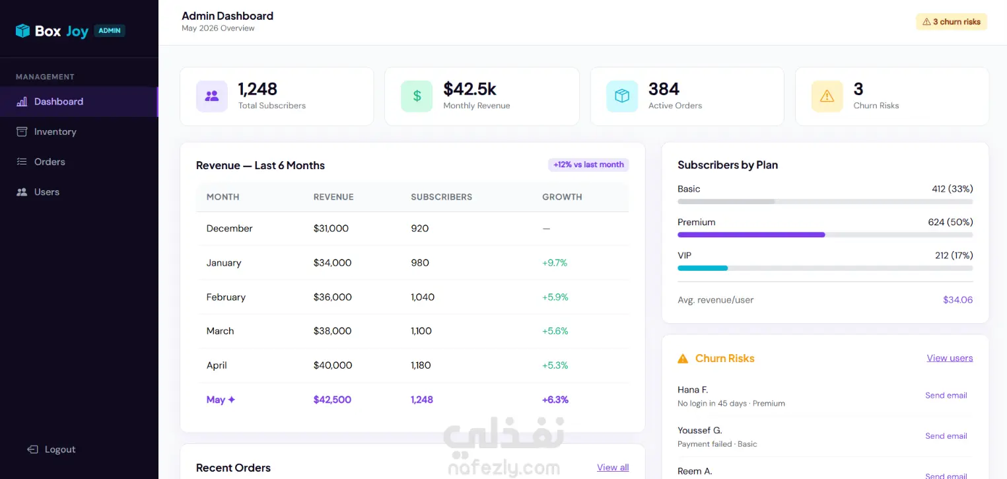
Task: Click the $40,000 revenue value
Action: [333, 365]
